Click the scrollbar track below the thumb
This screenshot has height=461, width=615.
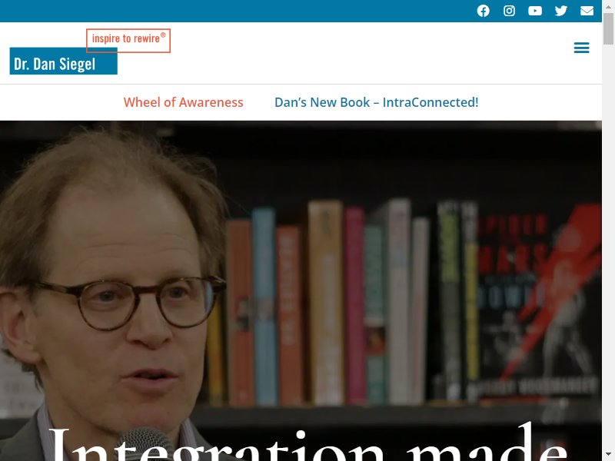608,247
